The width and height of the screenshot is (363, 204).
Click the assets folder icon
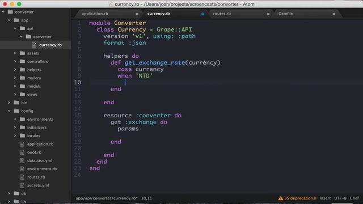22,53
